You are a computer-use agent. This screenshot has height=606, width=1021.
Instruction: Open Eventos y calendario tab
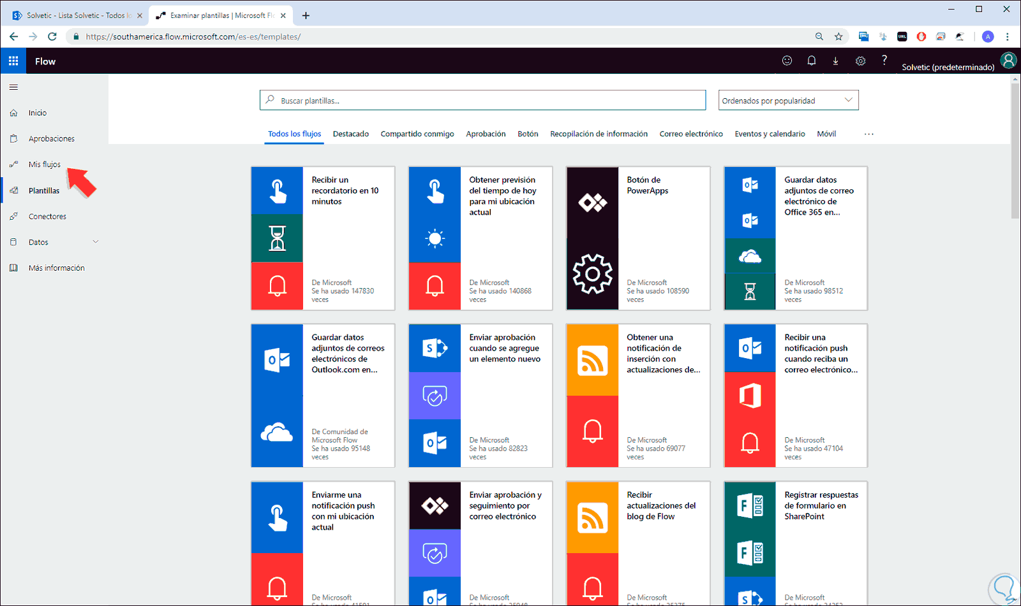pos(770,134)
